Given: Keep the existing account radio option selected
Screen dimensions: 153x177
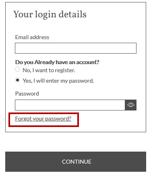Looking at the screenshot, I should pyautogui.click(x=17, y=80).
